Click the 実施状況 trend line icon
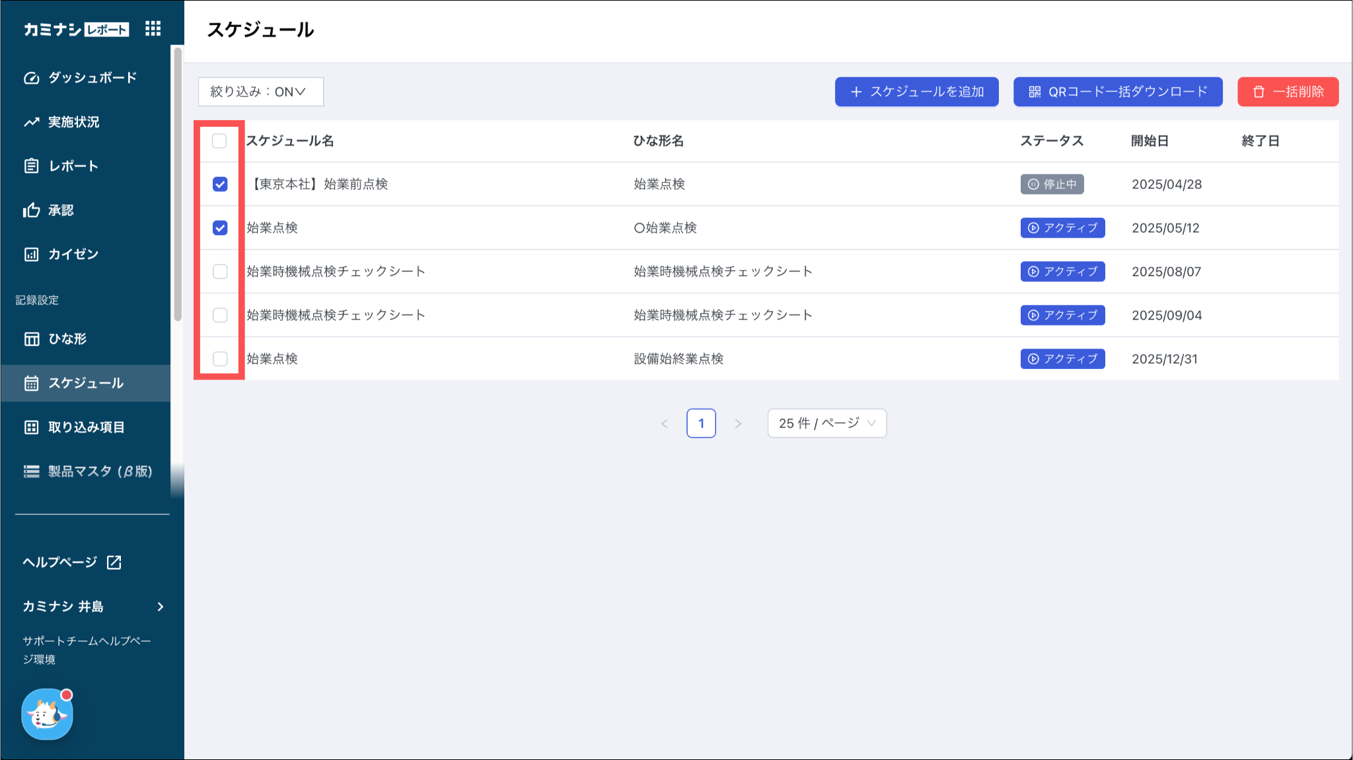1353x760 pixels. click(x=31, y=122)
